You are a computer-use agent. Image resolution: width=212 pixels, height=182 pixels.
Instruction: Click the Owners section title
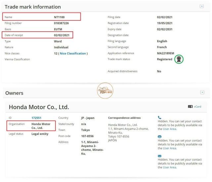click(x=14, y=93)
